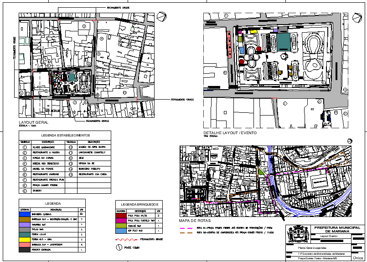Click symbol 9 for Subway in establishments legend
367x262 pixels.
click(x=25, y=190)
